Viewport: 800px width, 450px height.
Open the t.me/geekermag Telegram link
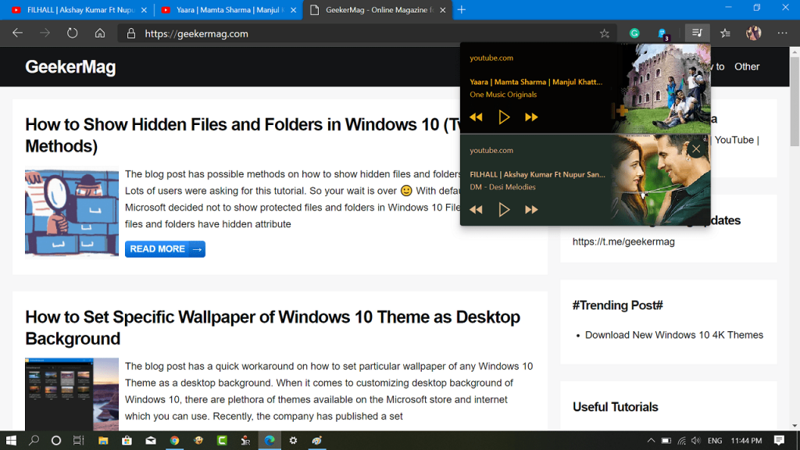tap(623, 242)
